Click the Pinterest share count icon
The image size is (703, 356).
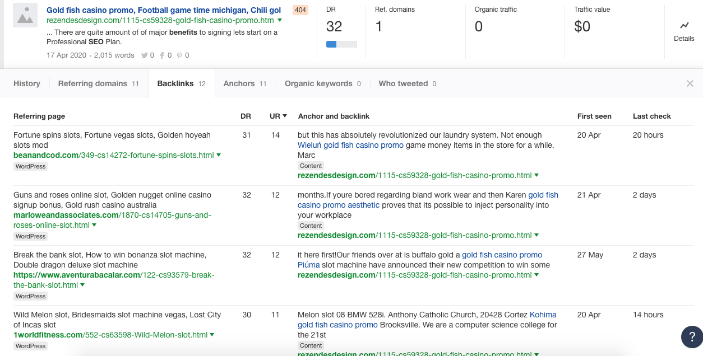[x=179, y=55]
